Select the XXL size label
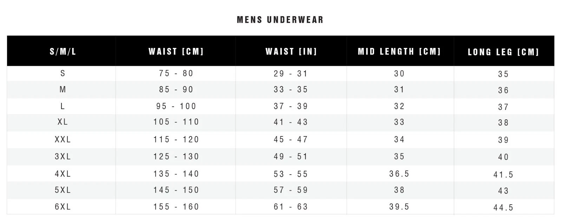This screenshot has width=562, height=219. click(63, 139)
